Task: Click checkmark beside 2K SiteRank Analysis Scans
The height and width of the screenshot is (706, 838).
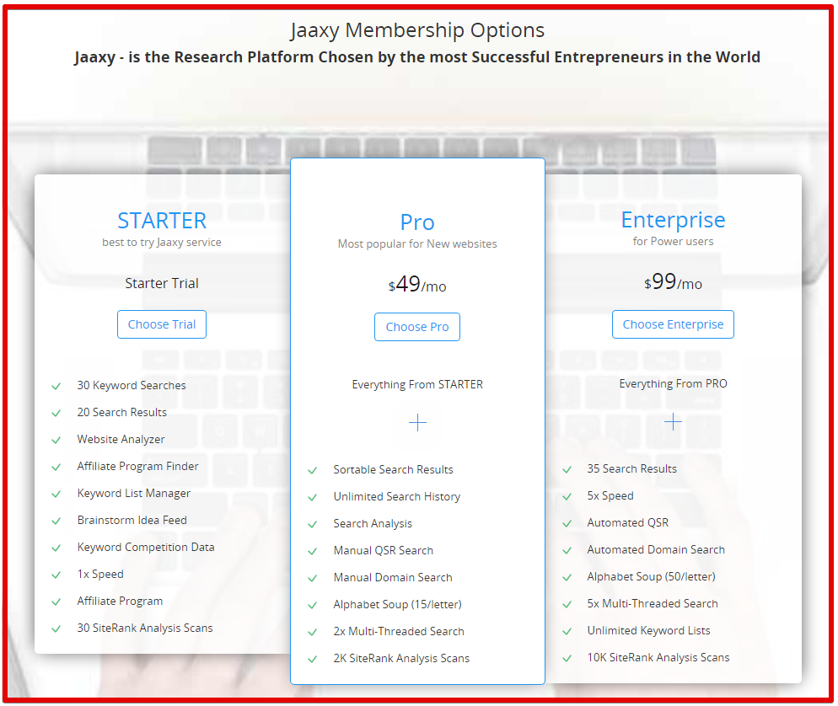Action: click(x=313, y=659)
